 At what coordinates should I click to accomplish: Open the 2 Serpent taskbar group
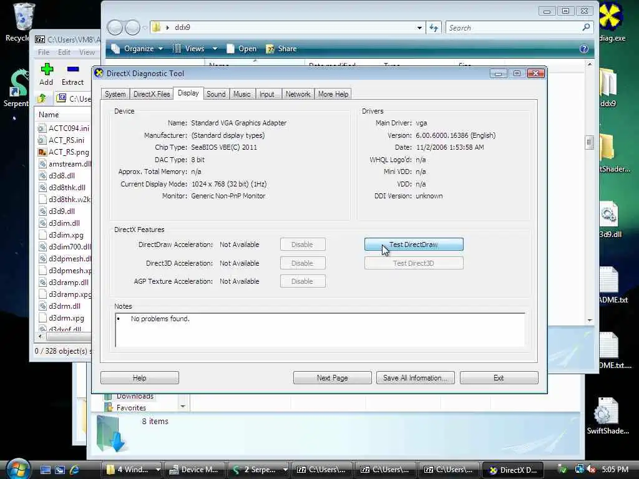pos(258,470)
